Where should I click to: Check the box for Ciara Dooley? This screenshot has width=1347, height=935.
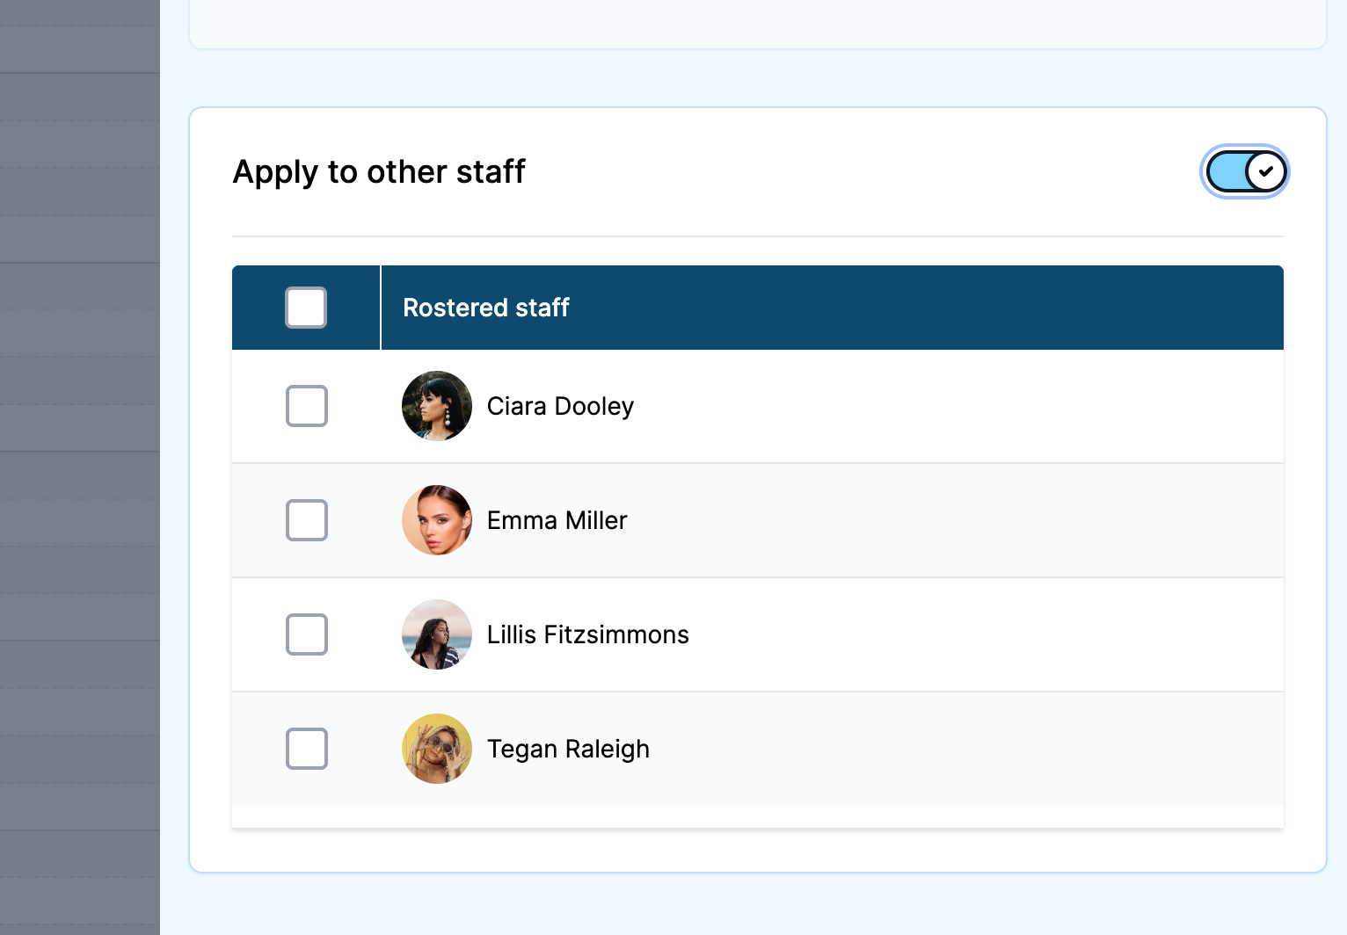(306, 406)
